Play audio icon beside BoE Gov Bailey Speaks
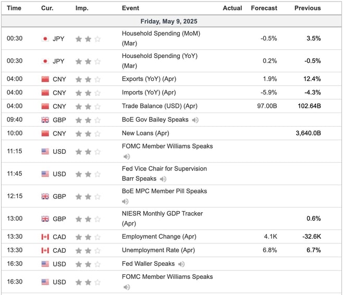The height and width of the screenshot is (295, 343). (x=195, y=120)
